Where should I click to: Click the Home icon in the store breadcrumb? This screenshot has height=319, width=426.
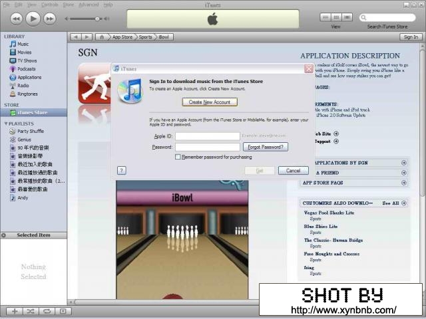pyautogui.click(x=102, y=37)
